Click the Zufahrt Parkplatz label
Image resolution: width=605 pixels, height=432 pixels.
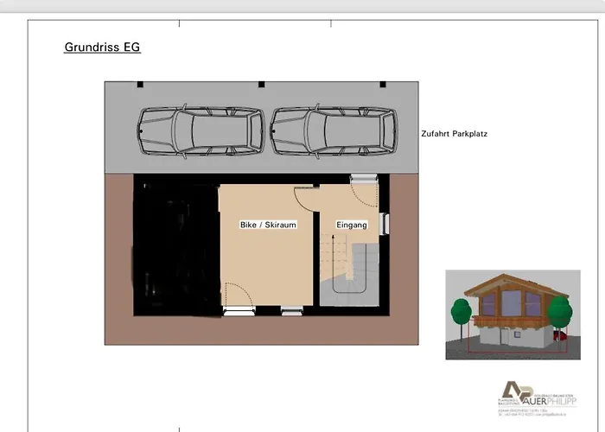pos(455,135)
